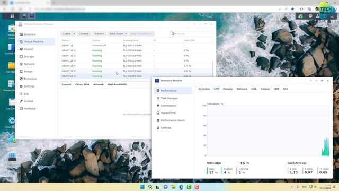This screenshot has width=339, height=191.
Task: Open File Explorer from taskbar
Action: (173, 187)
